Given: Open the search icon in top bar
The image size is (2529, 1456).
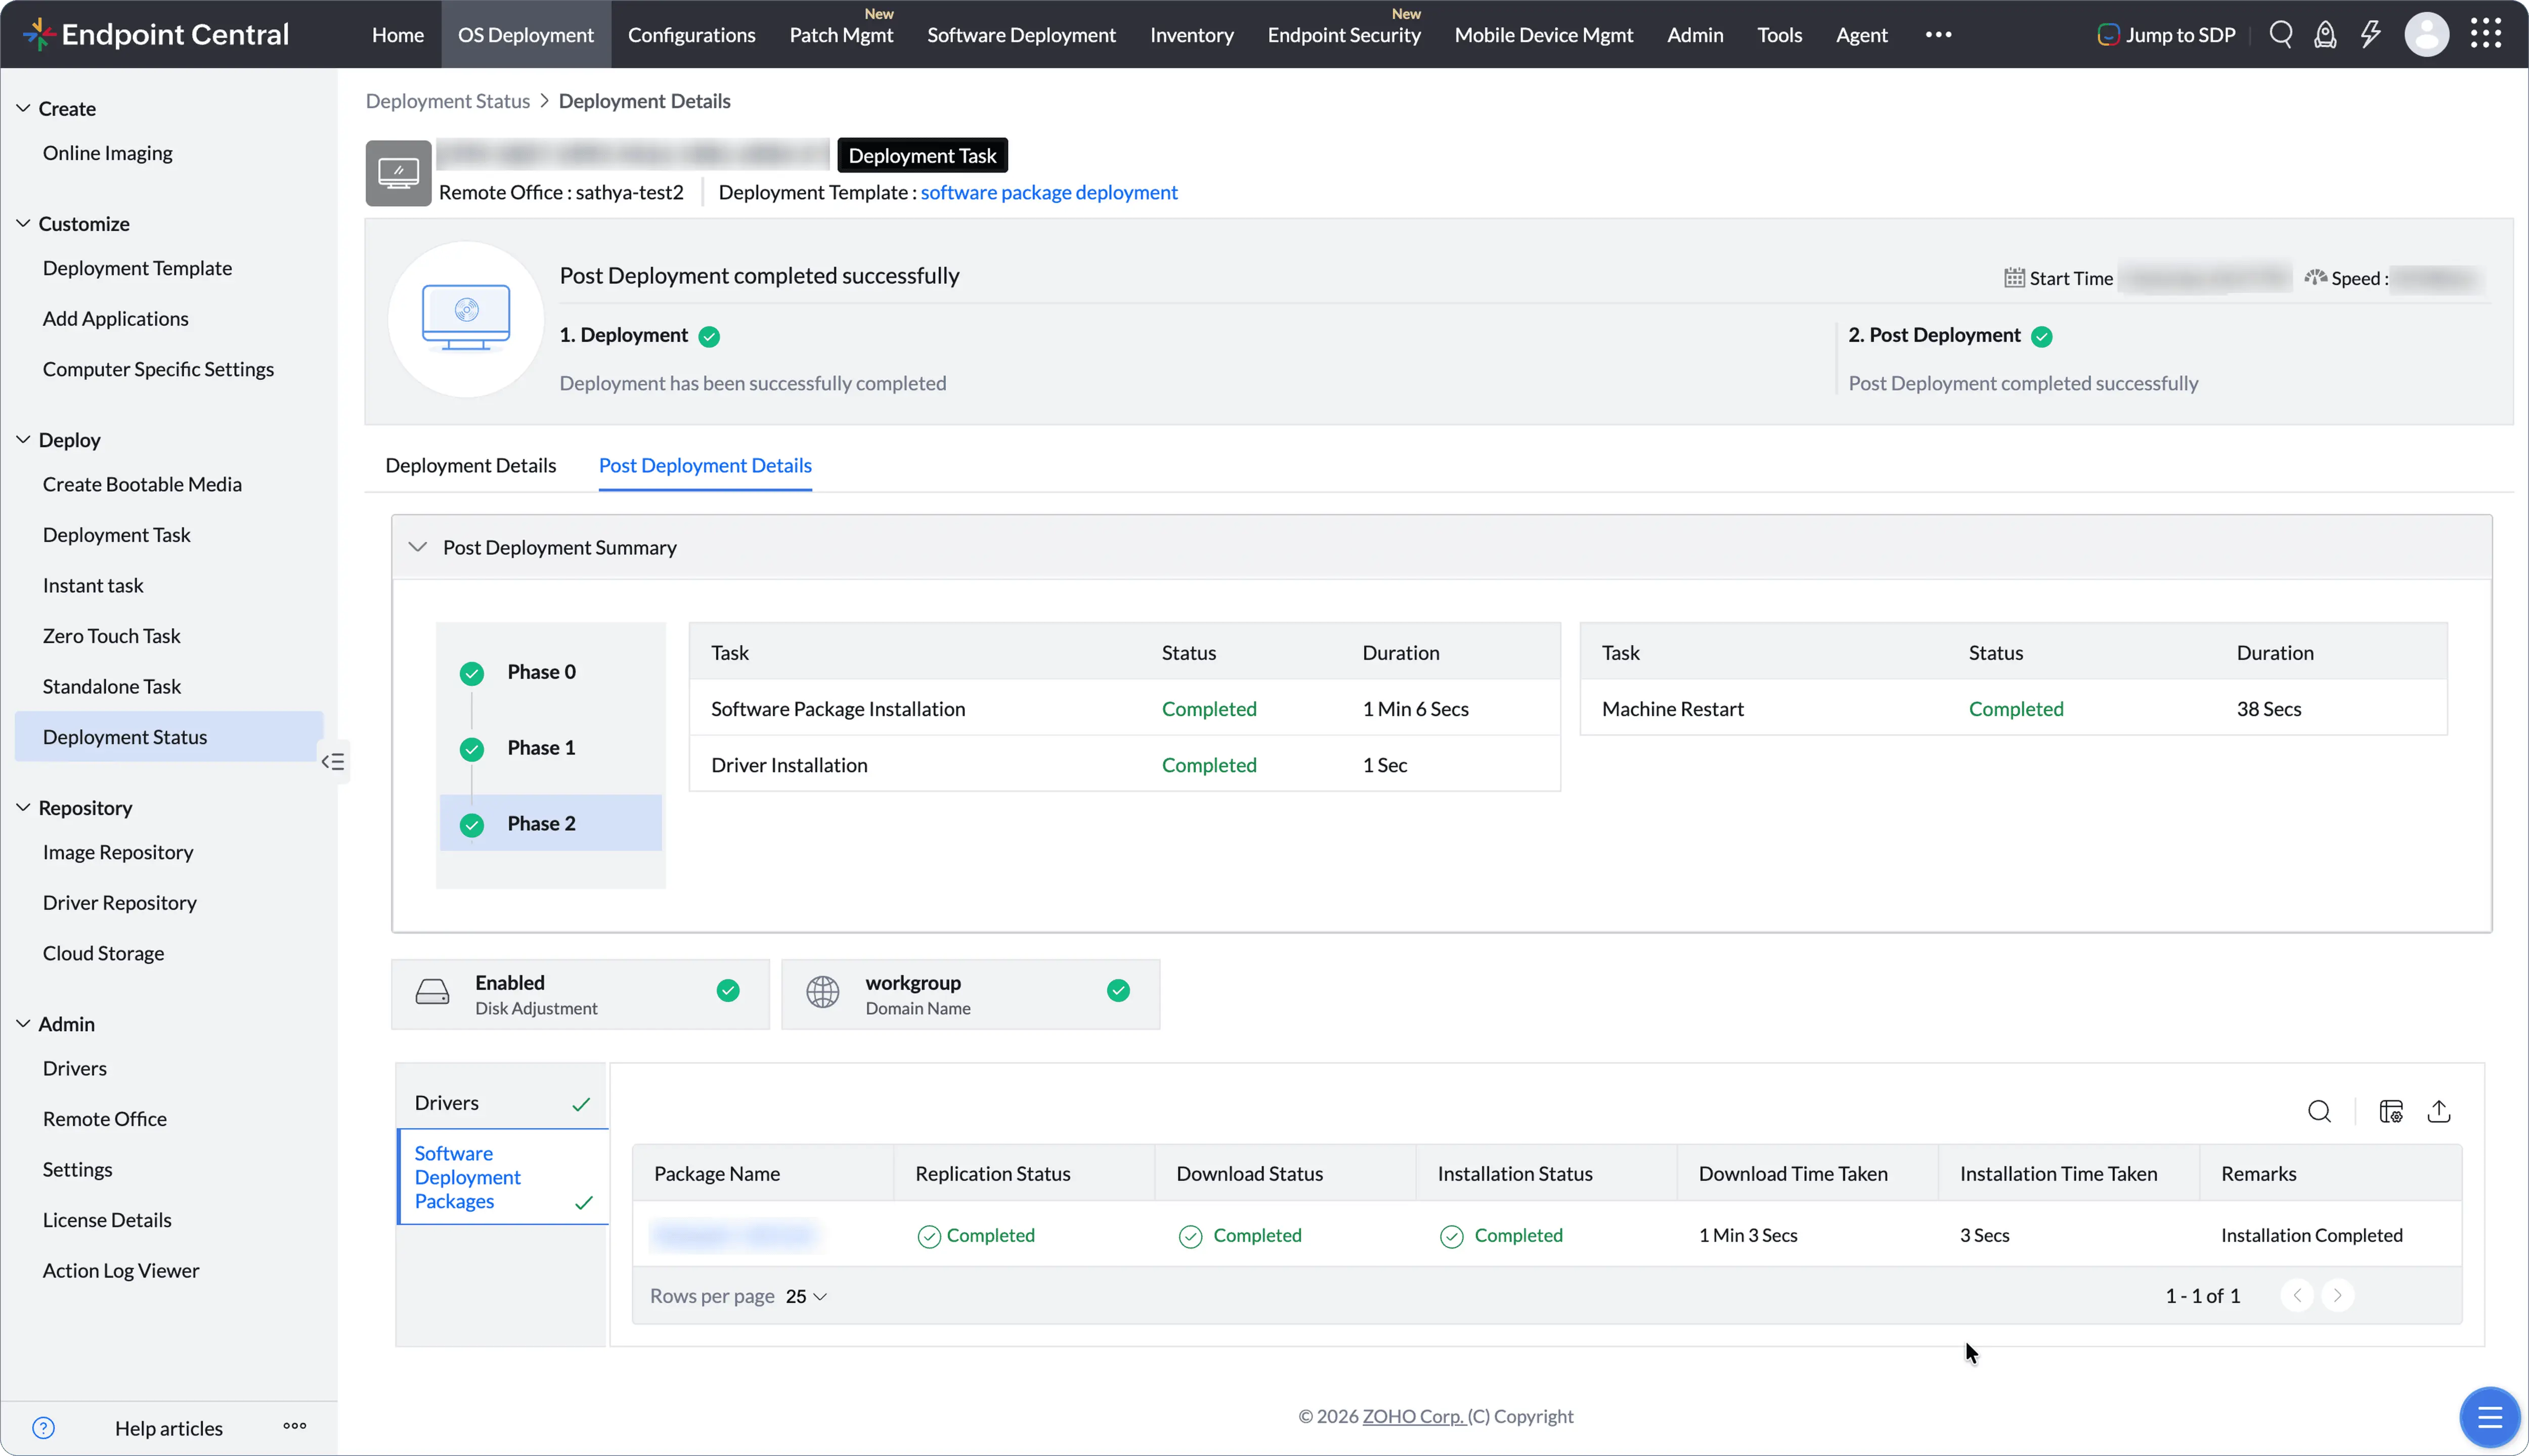Looking at the screenshot, I should click(2281, 34).
